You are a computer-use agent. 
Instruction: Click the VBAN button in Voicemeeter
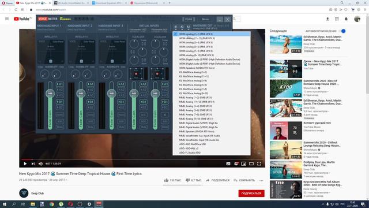click(x=189, y=19)
